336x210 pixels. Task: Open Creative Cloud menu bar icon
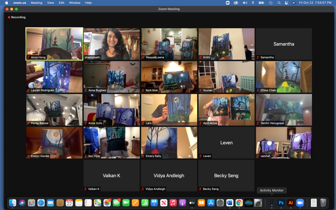click(236, 3)
